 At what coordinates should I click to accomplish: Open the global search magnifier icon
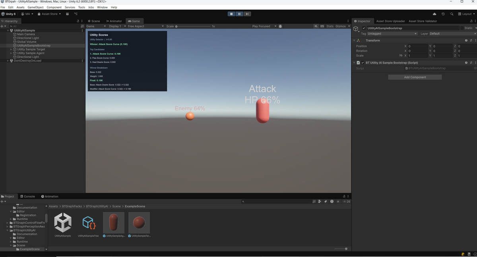pyautogui.click(x=452, y=14)
